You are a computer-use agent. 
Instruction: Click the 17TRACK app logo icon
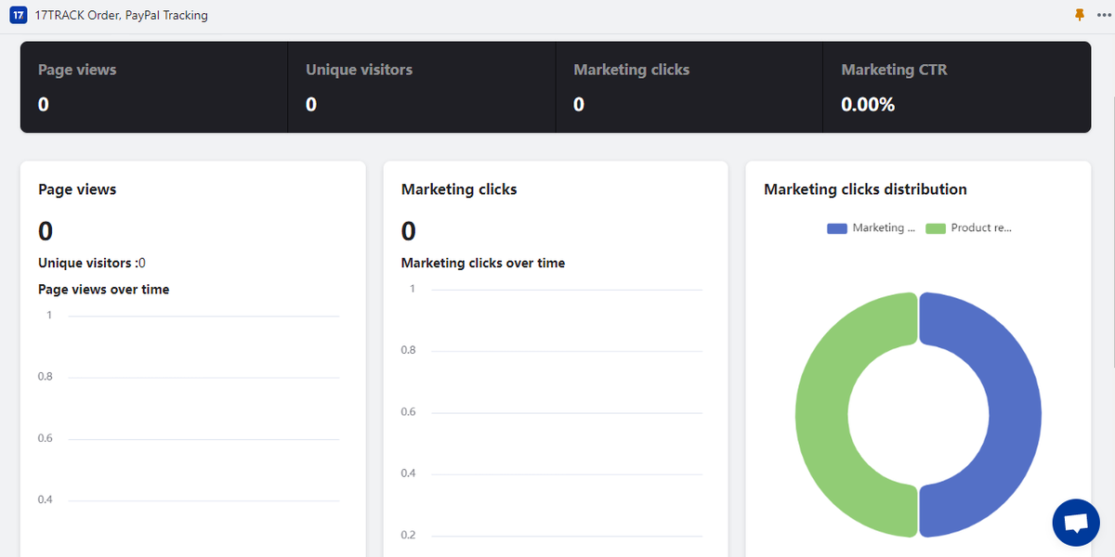(18, 15)
